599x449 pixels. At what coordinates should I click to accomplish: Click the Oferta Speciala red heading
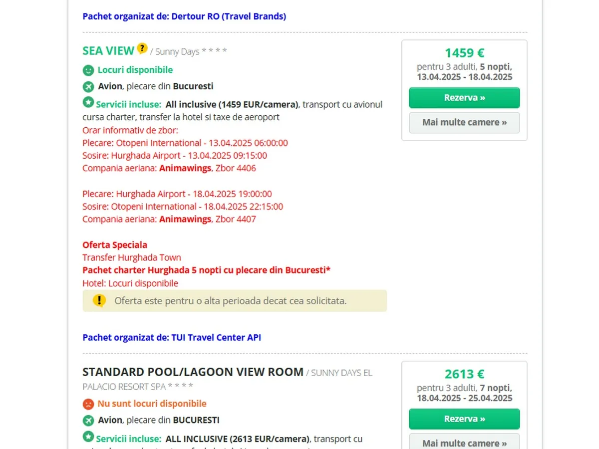click(x=115, y=245)
